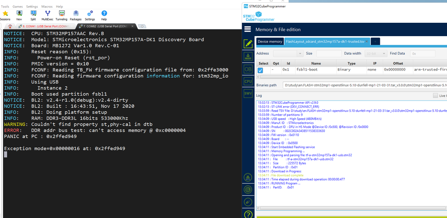The width and height of the screenshot is (447, 218).
Task: Close the FlashLayout tsv tab
Action: [367, 42]
